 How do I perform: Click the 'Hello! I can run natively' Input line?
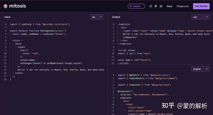pyautogui.click(x=61, y=70)
